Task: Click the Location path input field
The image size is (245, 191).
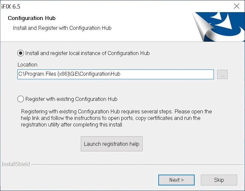Action: (115, 74)
